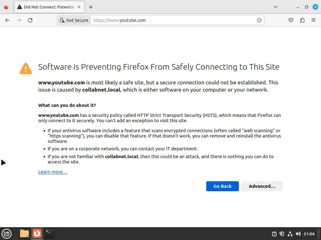Click the taskbar clock showing 21:06

[x=309, y=234]
